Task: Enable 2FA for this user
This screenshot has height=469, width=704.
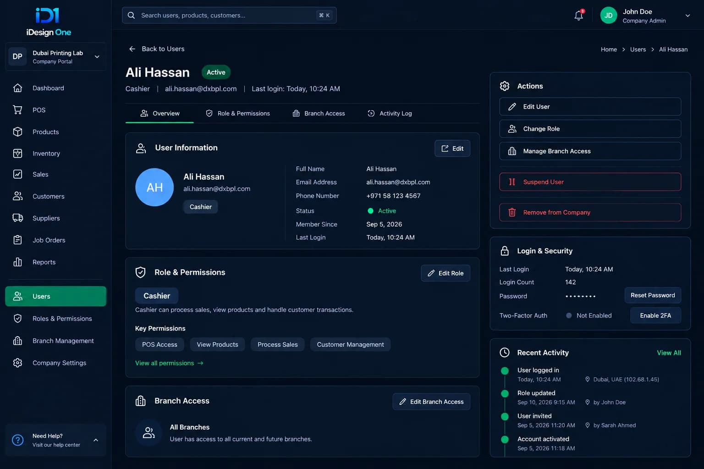Action: 655,316
